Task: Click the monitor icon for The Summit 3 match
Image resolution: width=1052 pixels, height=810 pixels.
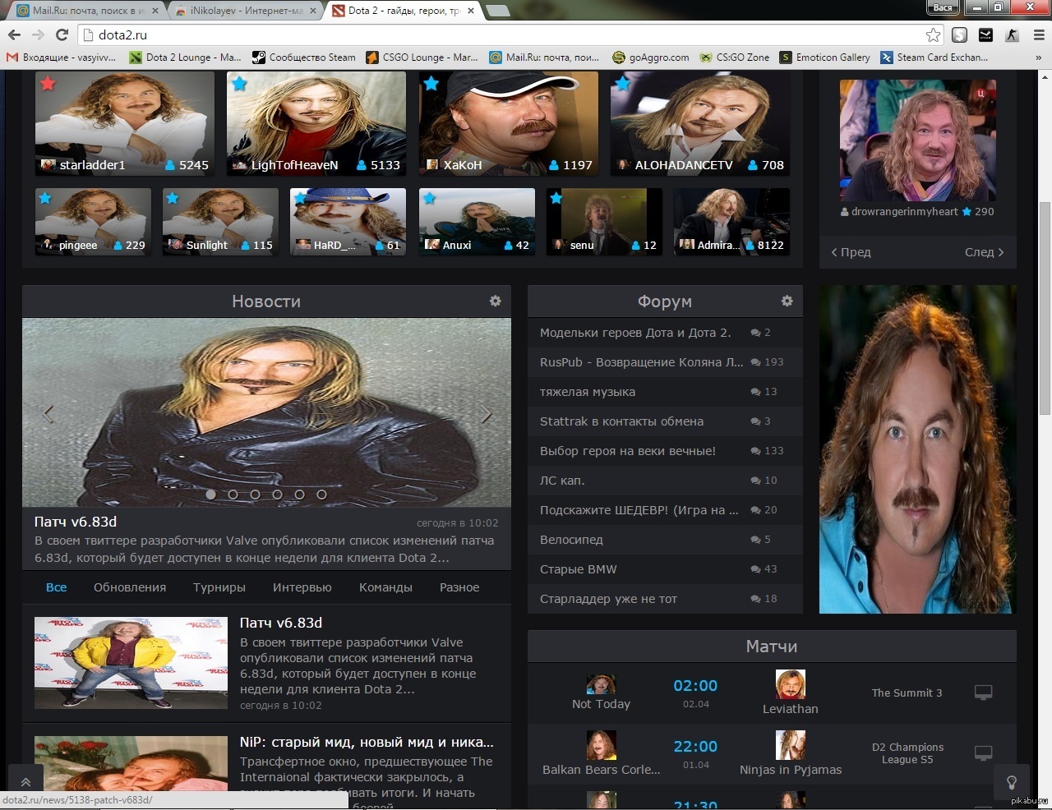Action: (x=983, y=693)
